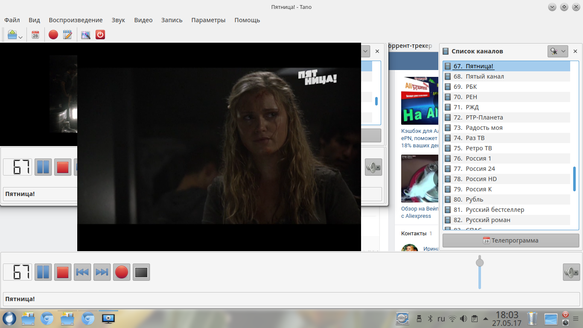
Task: Select channel 80. Рубль
Action: (x=507, y=199)
